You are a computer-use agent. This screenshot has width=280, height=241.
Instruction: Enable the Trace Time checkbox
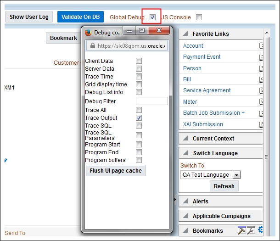point(139,76)
